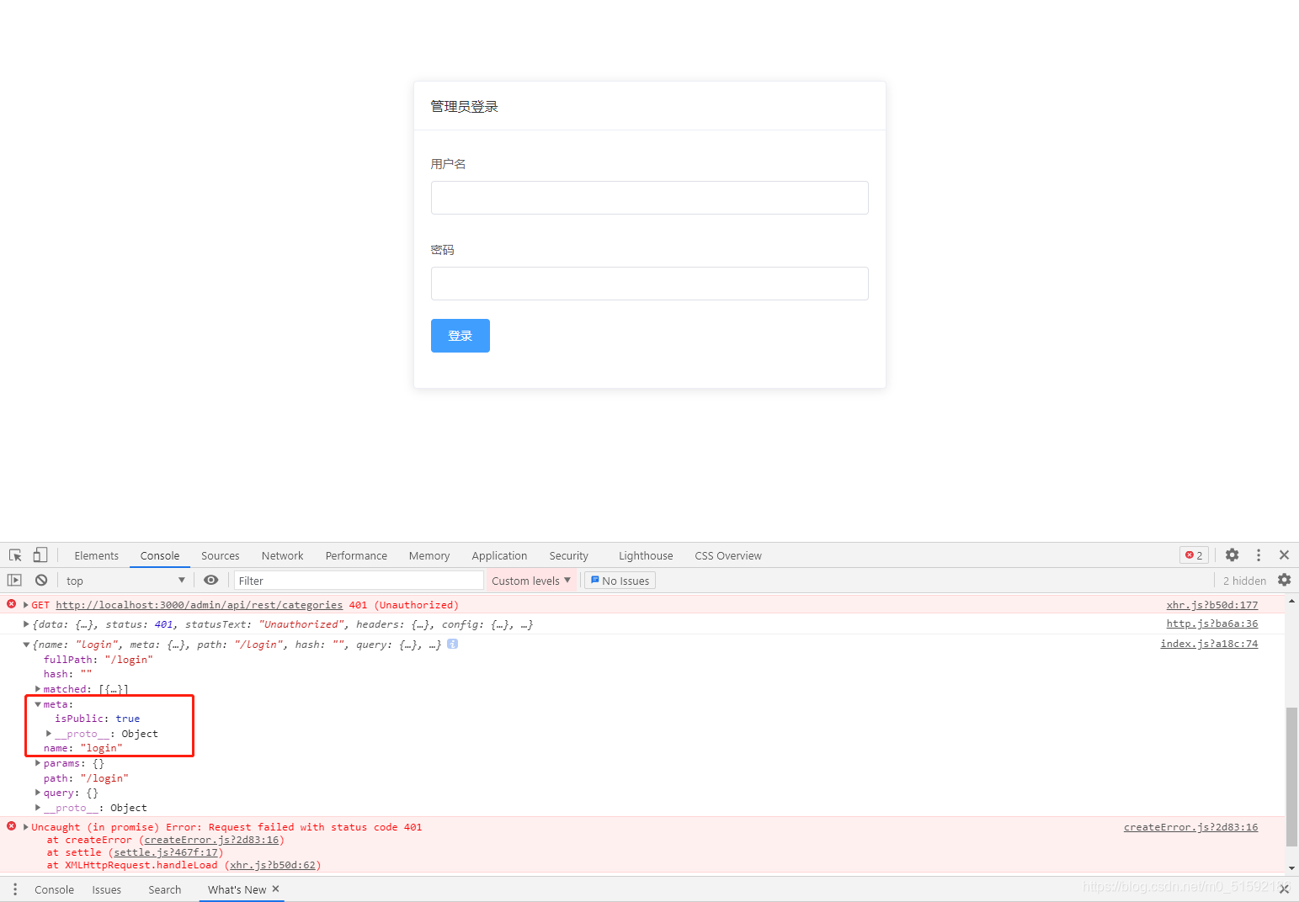Click the console vertical scrollbar thumb
Screen dimensions: 1299x902
tap(1291, 777)
